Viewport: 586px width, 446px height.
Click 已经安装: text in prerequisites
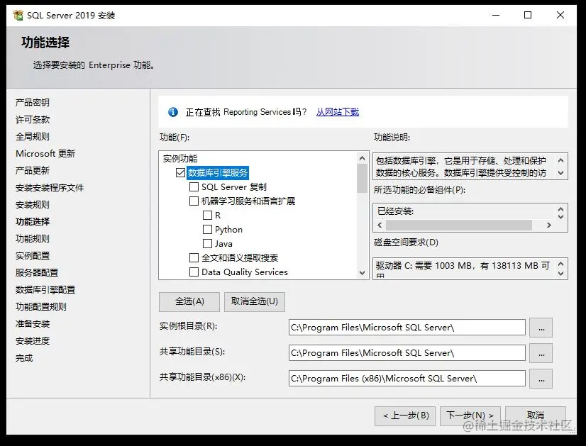pyautogui.click(x=395, y=211)
